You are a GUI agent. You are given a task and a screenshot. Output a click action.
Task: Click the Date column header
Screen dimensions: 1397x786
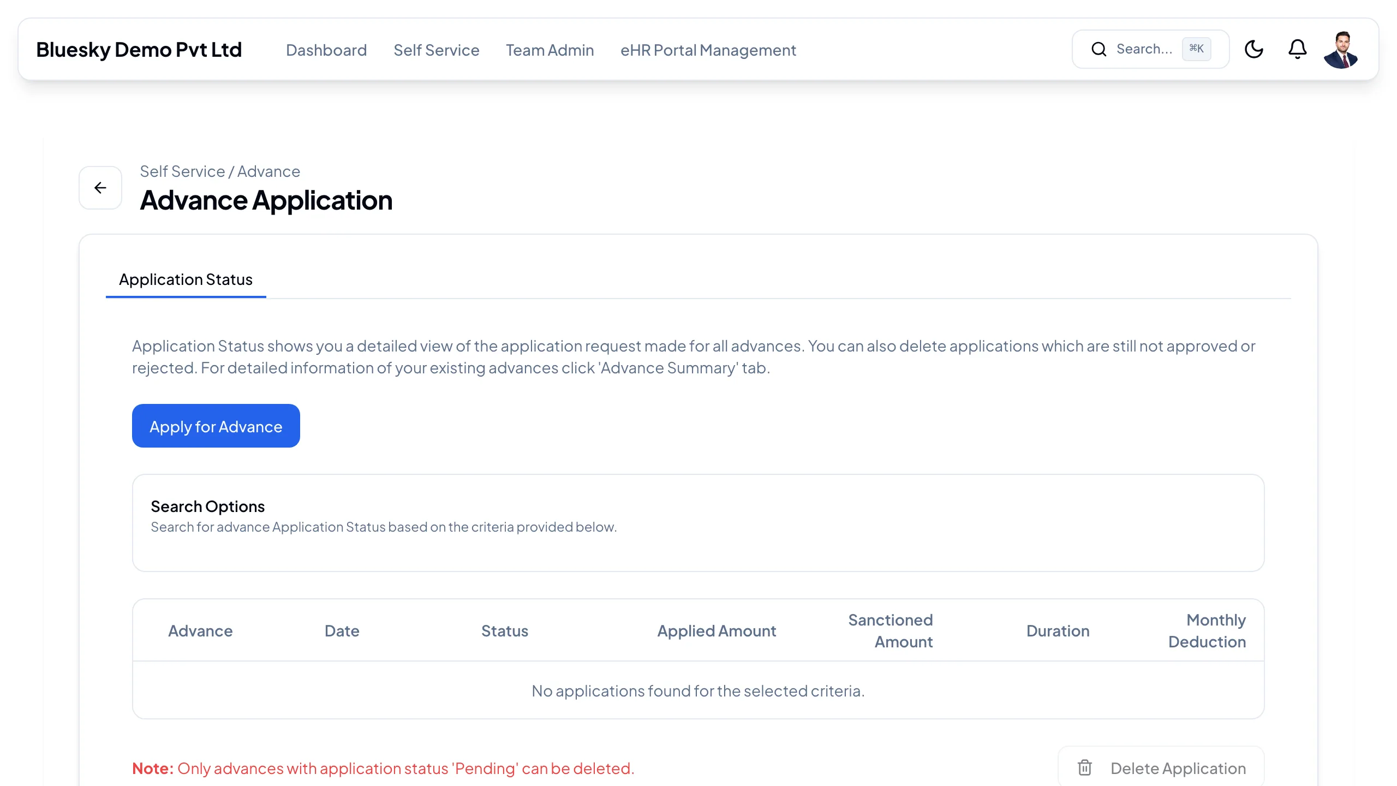[x=342, y=631]
